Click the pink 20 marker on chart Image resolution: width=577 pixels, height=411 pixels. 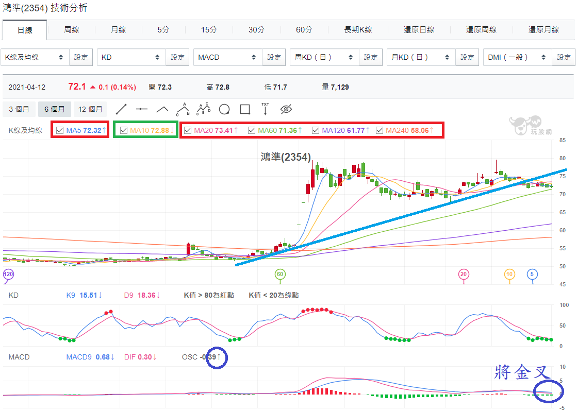point(464,274)
